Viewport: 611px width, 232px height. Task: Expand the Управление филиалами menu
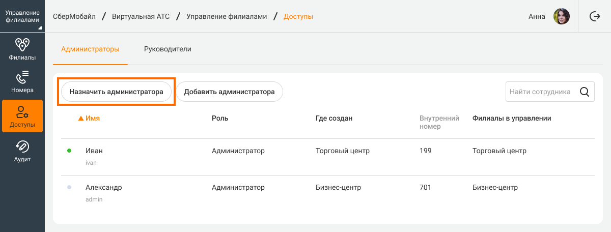pos(22,16)
